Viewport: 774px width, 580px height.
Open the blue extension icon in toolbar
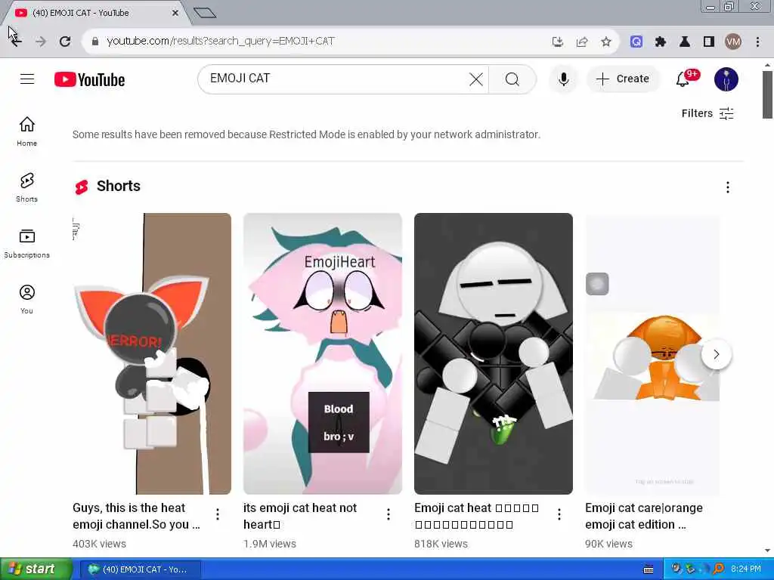[x=636, y=42]
